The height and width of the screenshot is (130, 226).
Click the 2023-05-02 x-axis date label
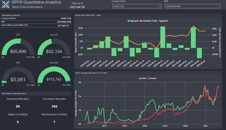click(85, 63)
